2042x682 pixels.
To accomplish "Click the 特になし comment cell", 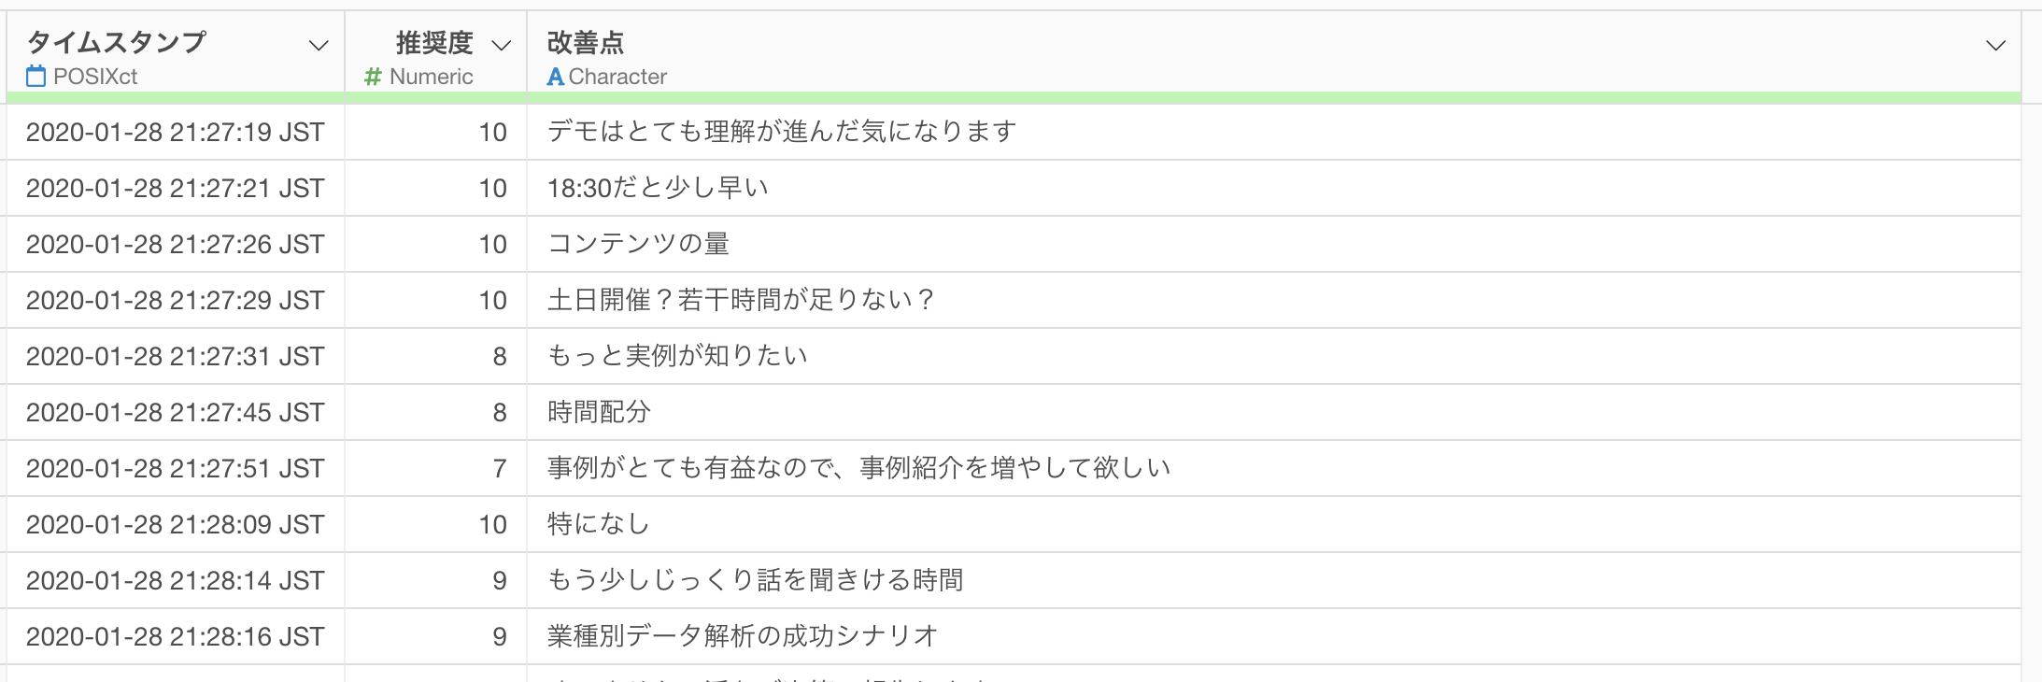I will [1274, 524].
